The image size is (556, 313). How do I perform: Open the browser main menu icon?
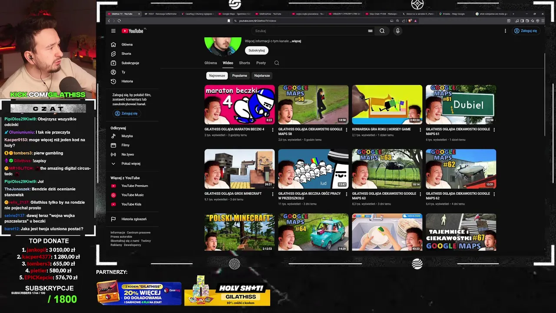pos(543,20)
